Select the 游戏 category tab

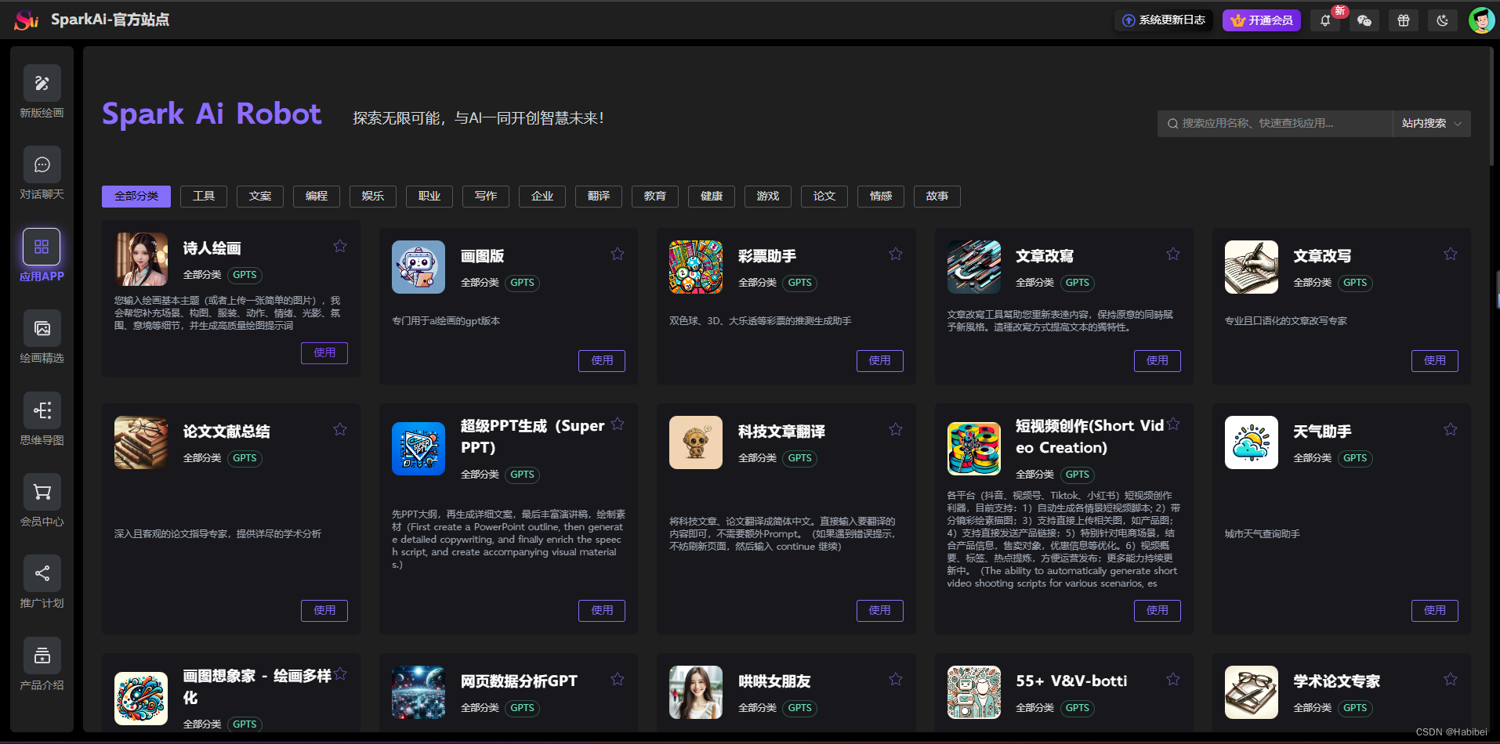point(768,197)
